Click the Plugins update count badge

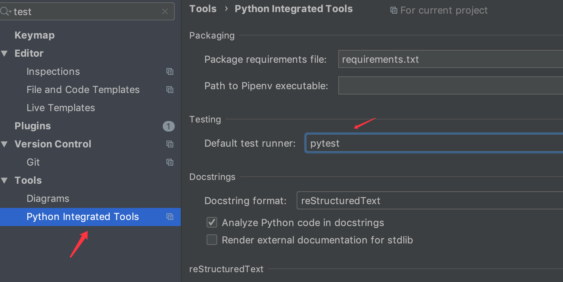169,126
